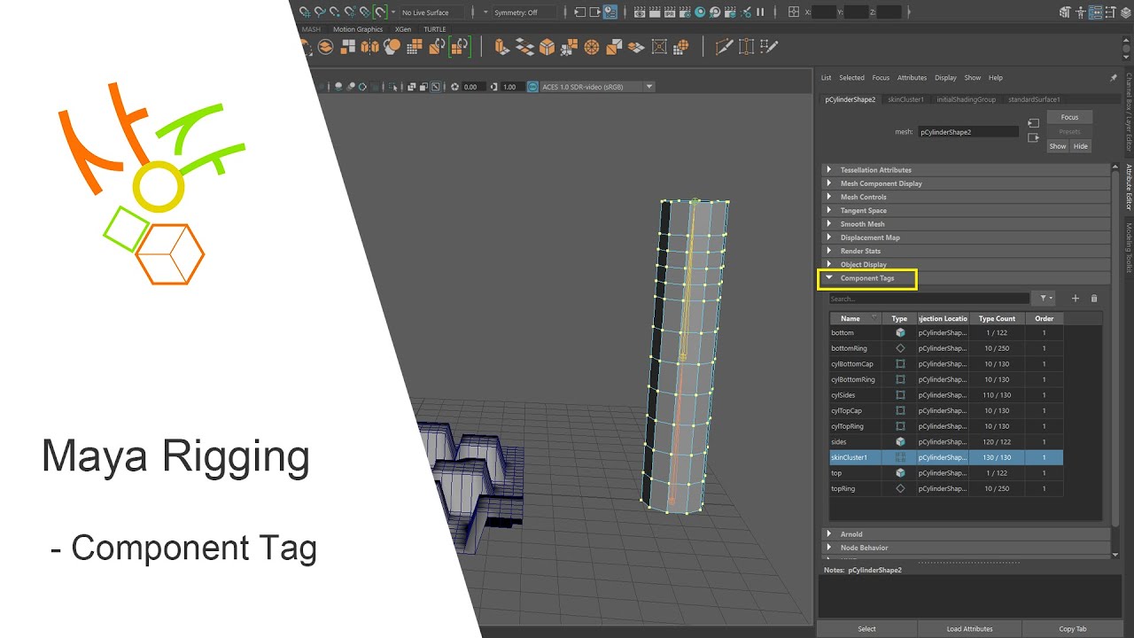
Task: Select the Motion Graphics shelf tab
Action: [358, 29]
